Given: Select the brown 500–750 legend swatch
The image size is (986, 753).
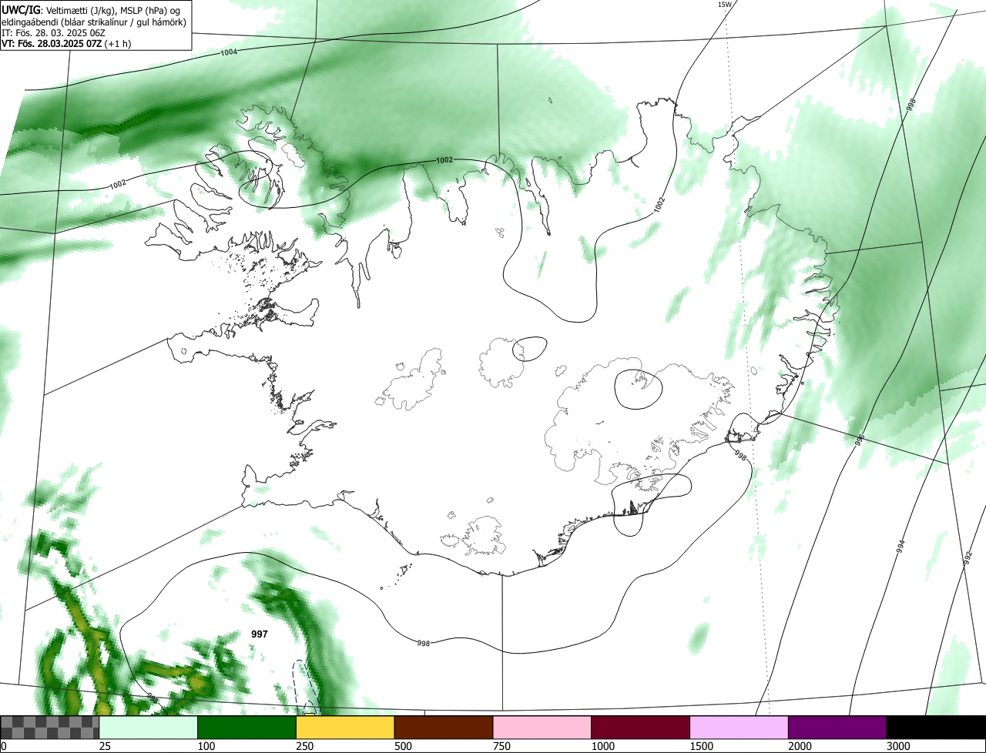Looking at the screenshot, I should click(444, 727).
